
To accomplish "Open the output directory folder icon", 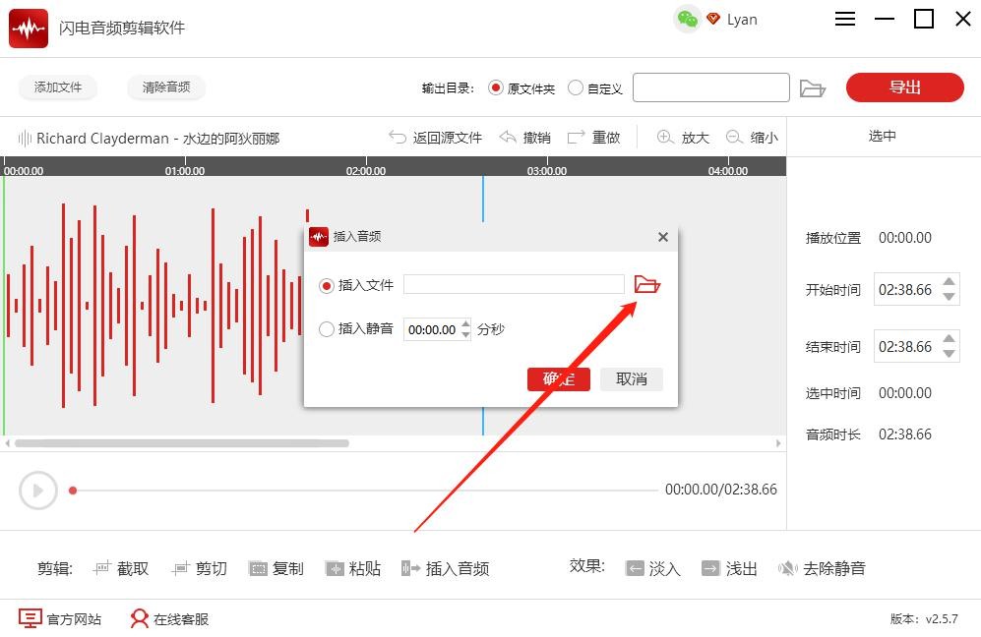I will pos(812,88).
